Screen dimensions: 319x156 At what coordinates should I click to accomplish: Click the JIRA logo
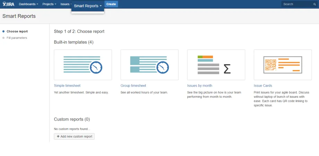pyautogui.click(x=8, y=4)
